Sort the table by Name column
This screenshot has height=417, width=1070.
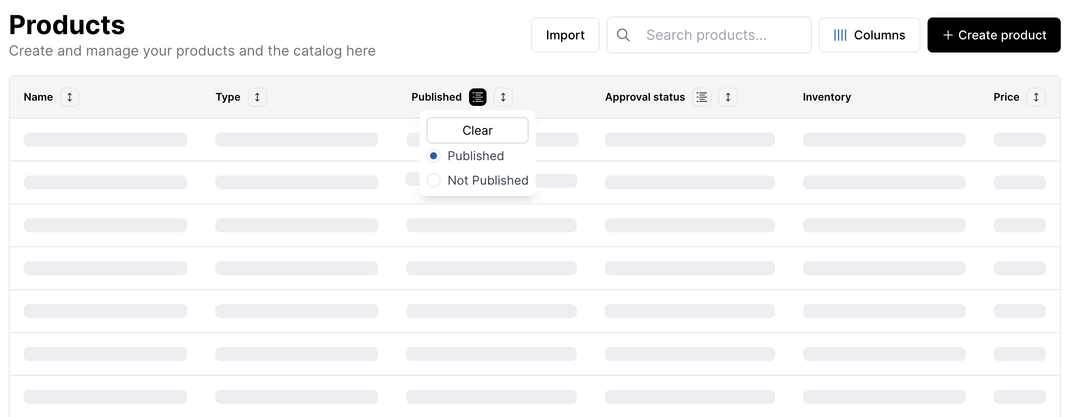pos(70,97)
